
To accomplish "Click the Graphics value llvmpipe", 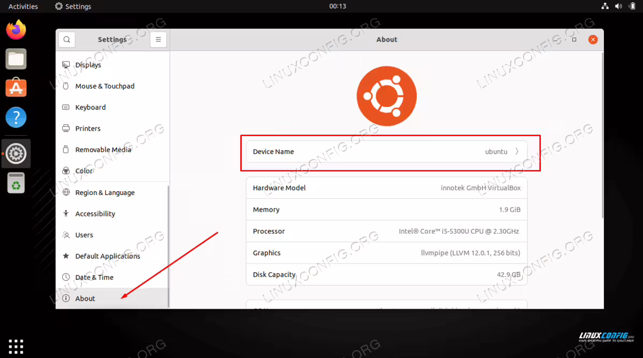I will [x=470, y=253].
